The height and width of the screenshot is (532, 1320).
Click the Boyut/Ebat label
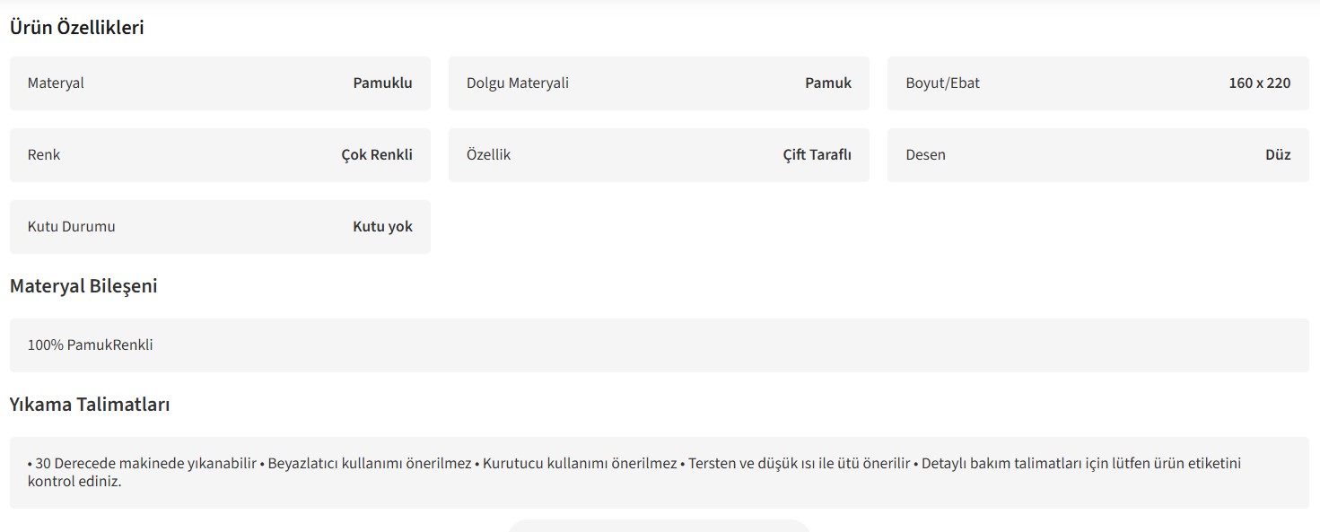click(x=942, y=83)
